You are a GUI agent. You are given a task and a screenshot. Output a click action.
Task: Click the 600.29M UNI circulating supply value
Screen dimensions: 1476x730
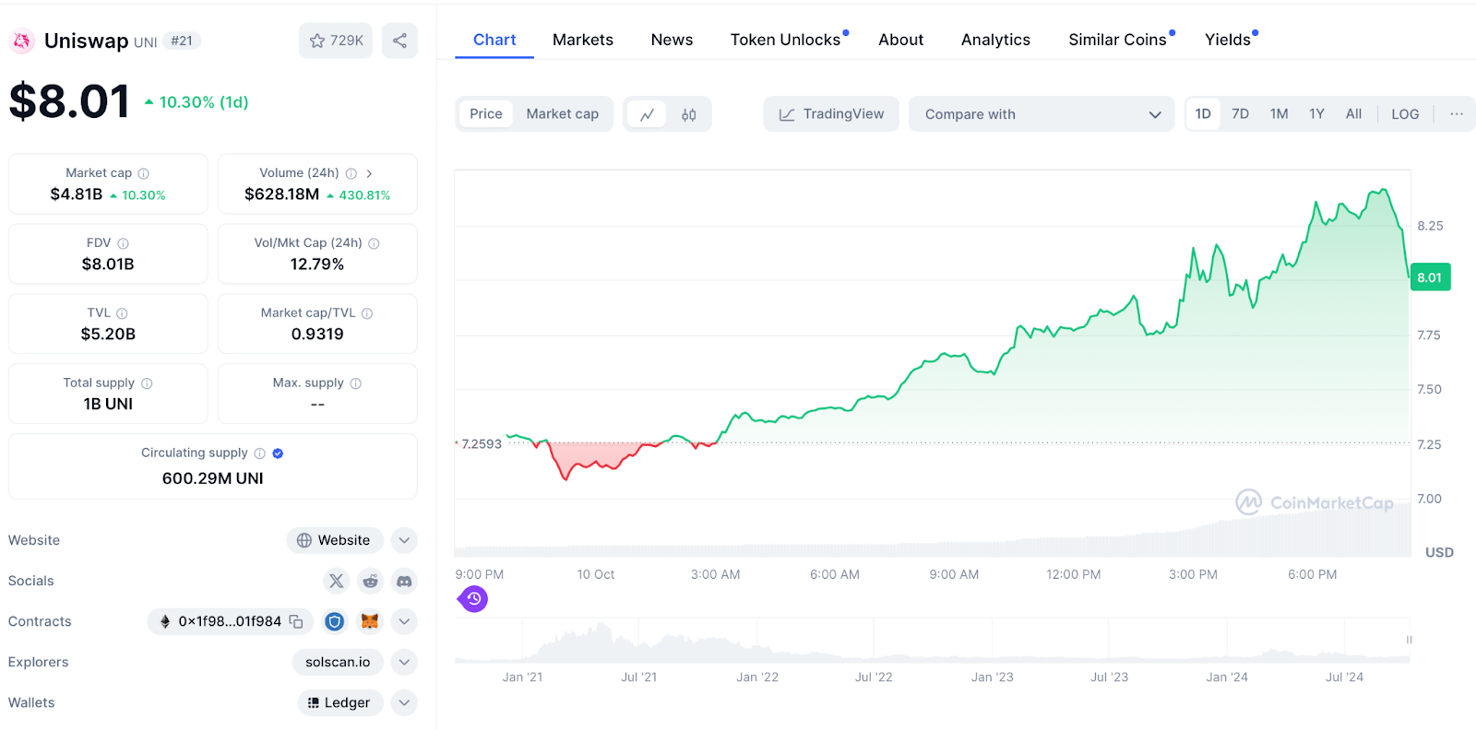[x=213, y=478]
